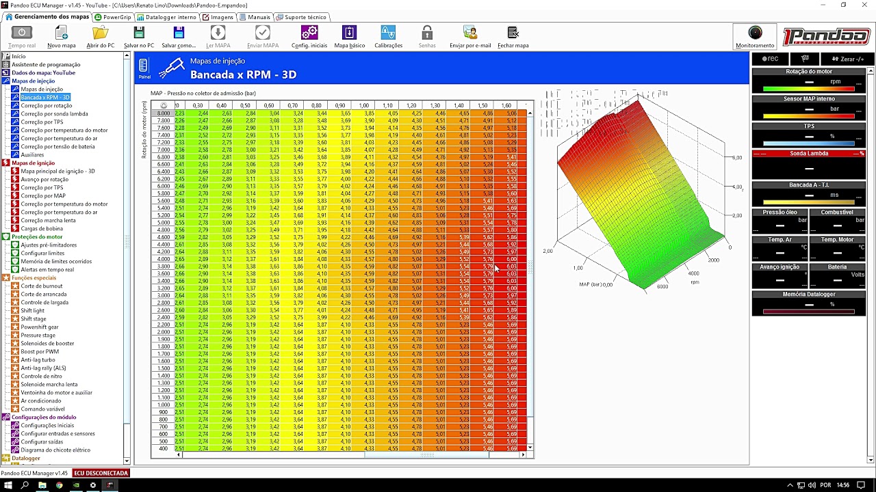Select Corte de burnout
Screen dimensions: 876x492
tap(41, 286)
